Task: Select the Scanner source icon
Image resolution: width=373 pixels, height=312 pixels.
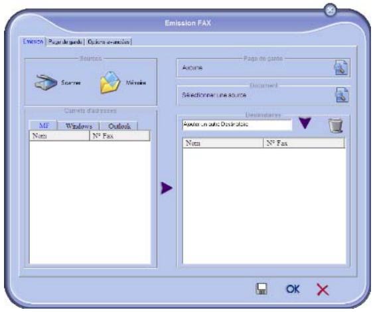Action: pyautogui.click(x=46, y=82)
